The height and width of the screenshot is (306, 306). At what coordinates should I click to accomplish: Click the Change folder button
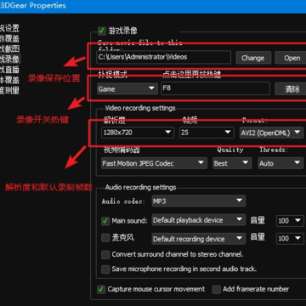tap(253, 58)
